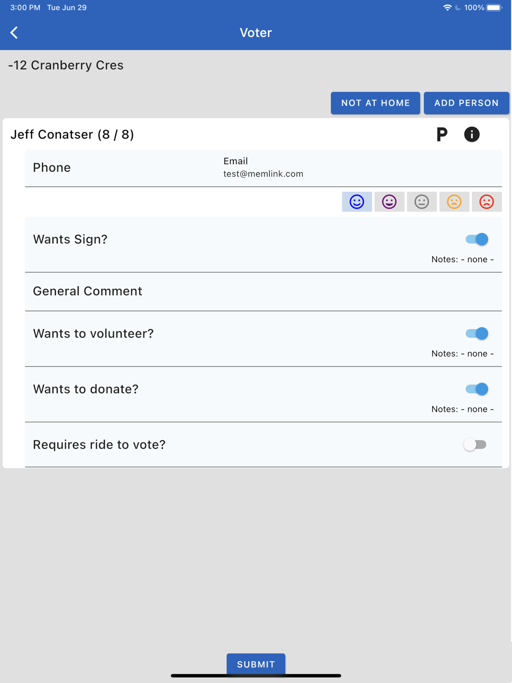Go back using the header arrow
Screen dimensions: 512x683
[14, 33]
